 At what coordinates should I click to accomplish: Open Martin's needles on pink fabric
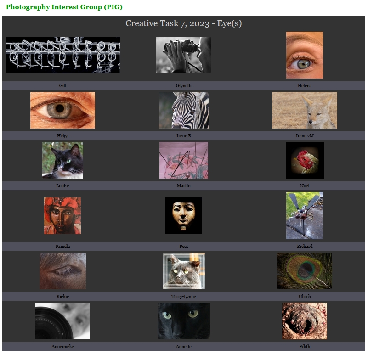[x=183, y=160]
